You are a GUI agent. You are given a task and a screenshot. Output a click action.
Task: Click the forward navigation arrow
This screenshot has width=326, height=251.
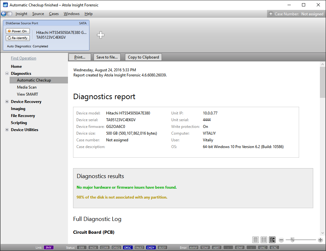click(x=10, y=14)
